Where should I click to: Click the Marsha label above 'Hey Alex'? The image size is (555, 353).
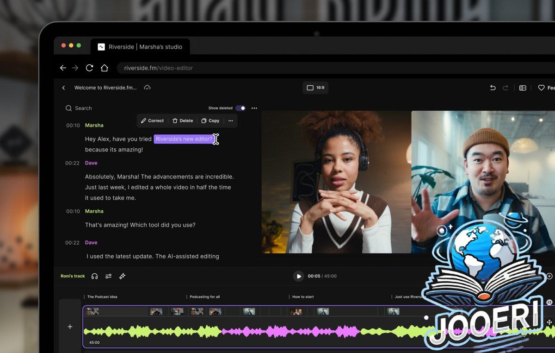pyautogui.click(x=94, y=125)
